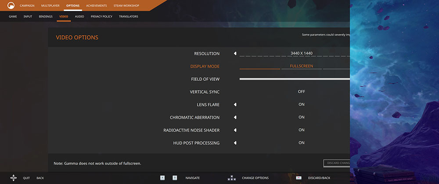This screenshot has width=439, height=184.
Task: Select the Video tab
Action: 64,17
